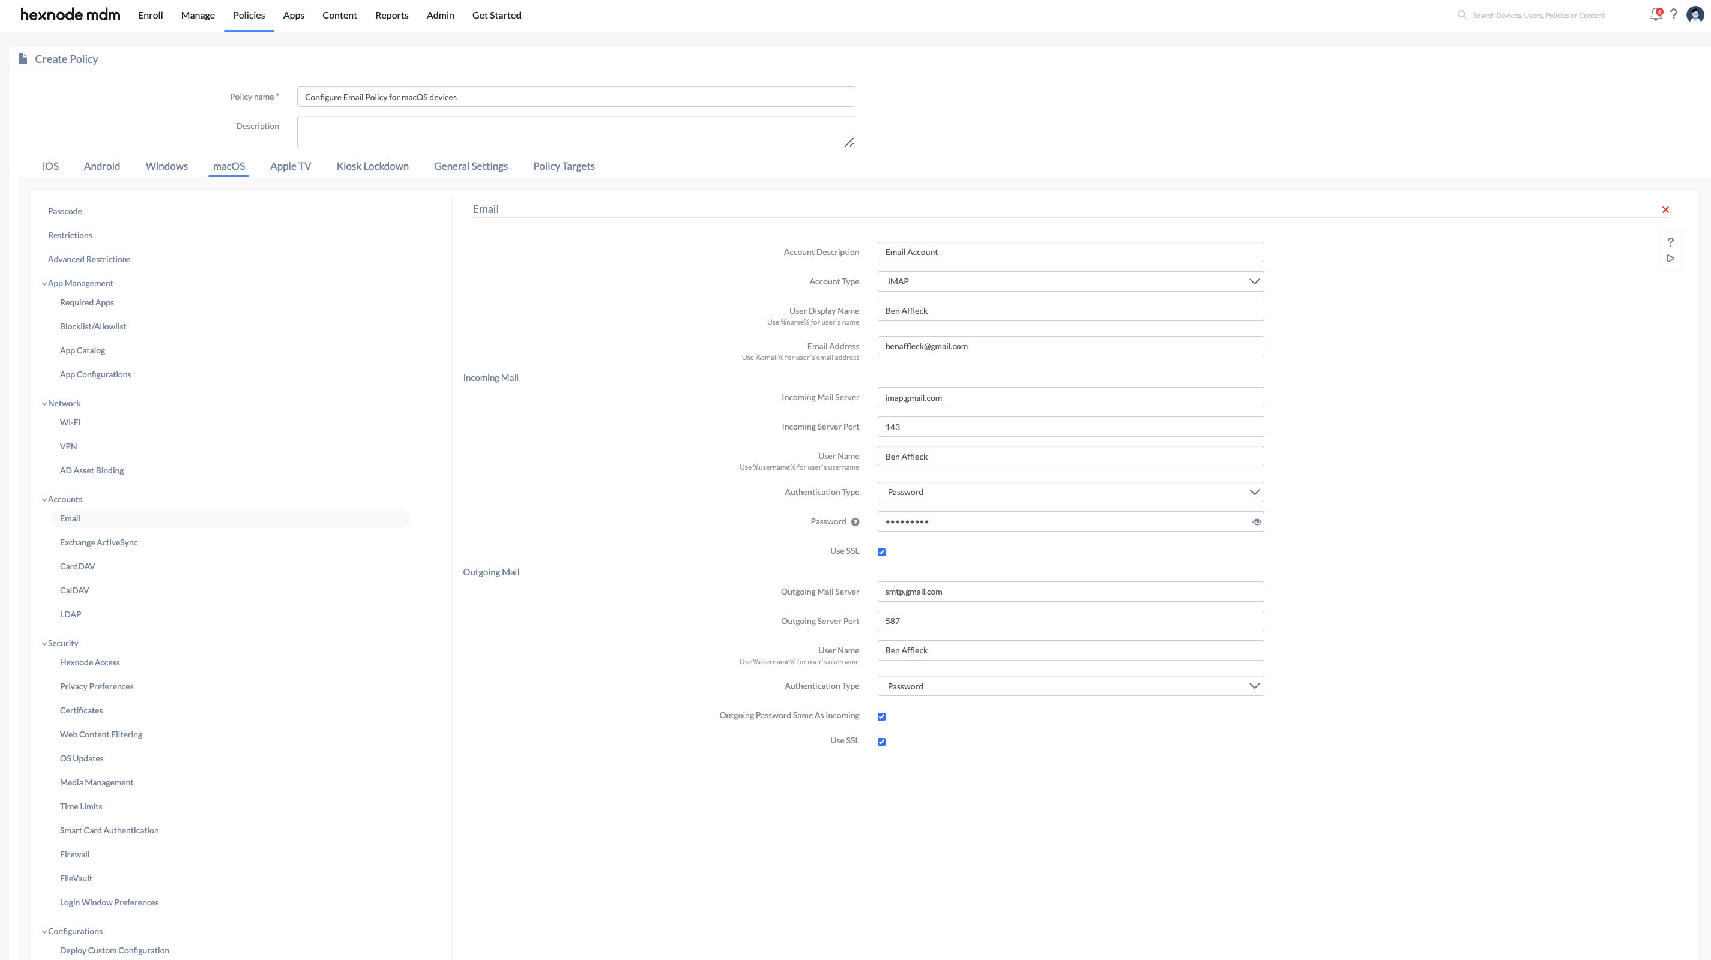
Task: Click the Incoming Mail Server field
Action: point(1070,398)
